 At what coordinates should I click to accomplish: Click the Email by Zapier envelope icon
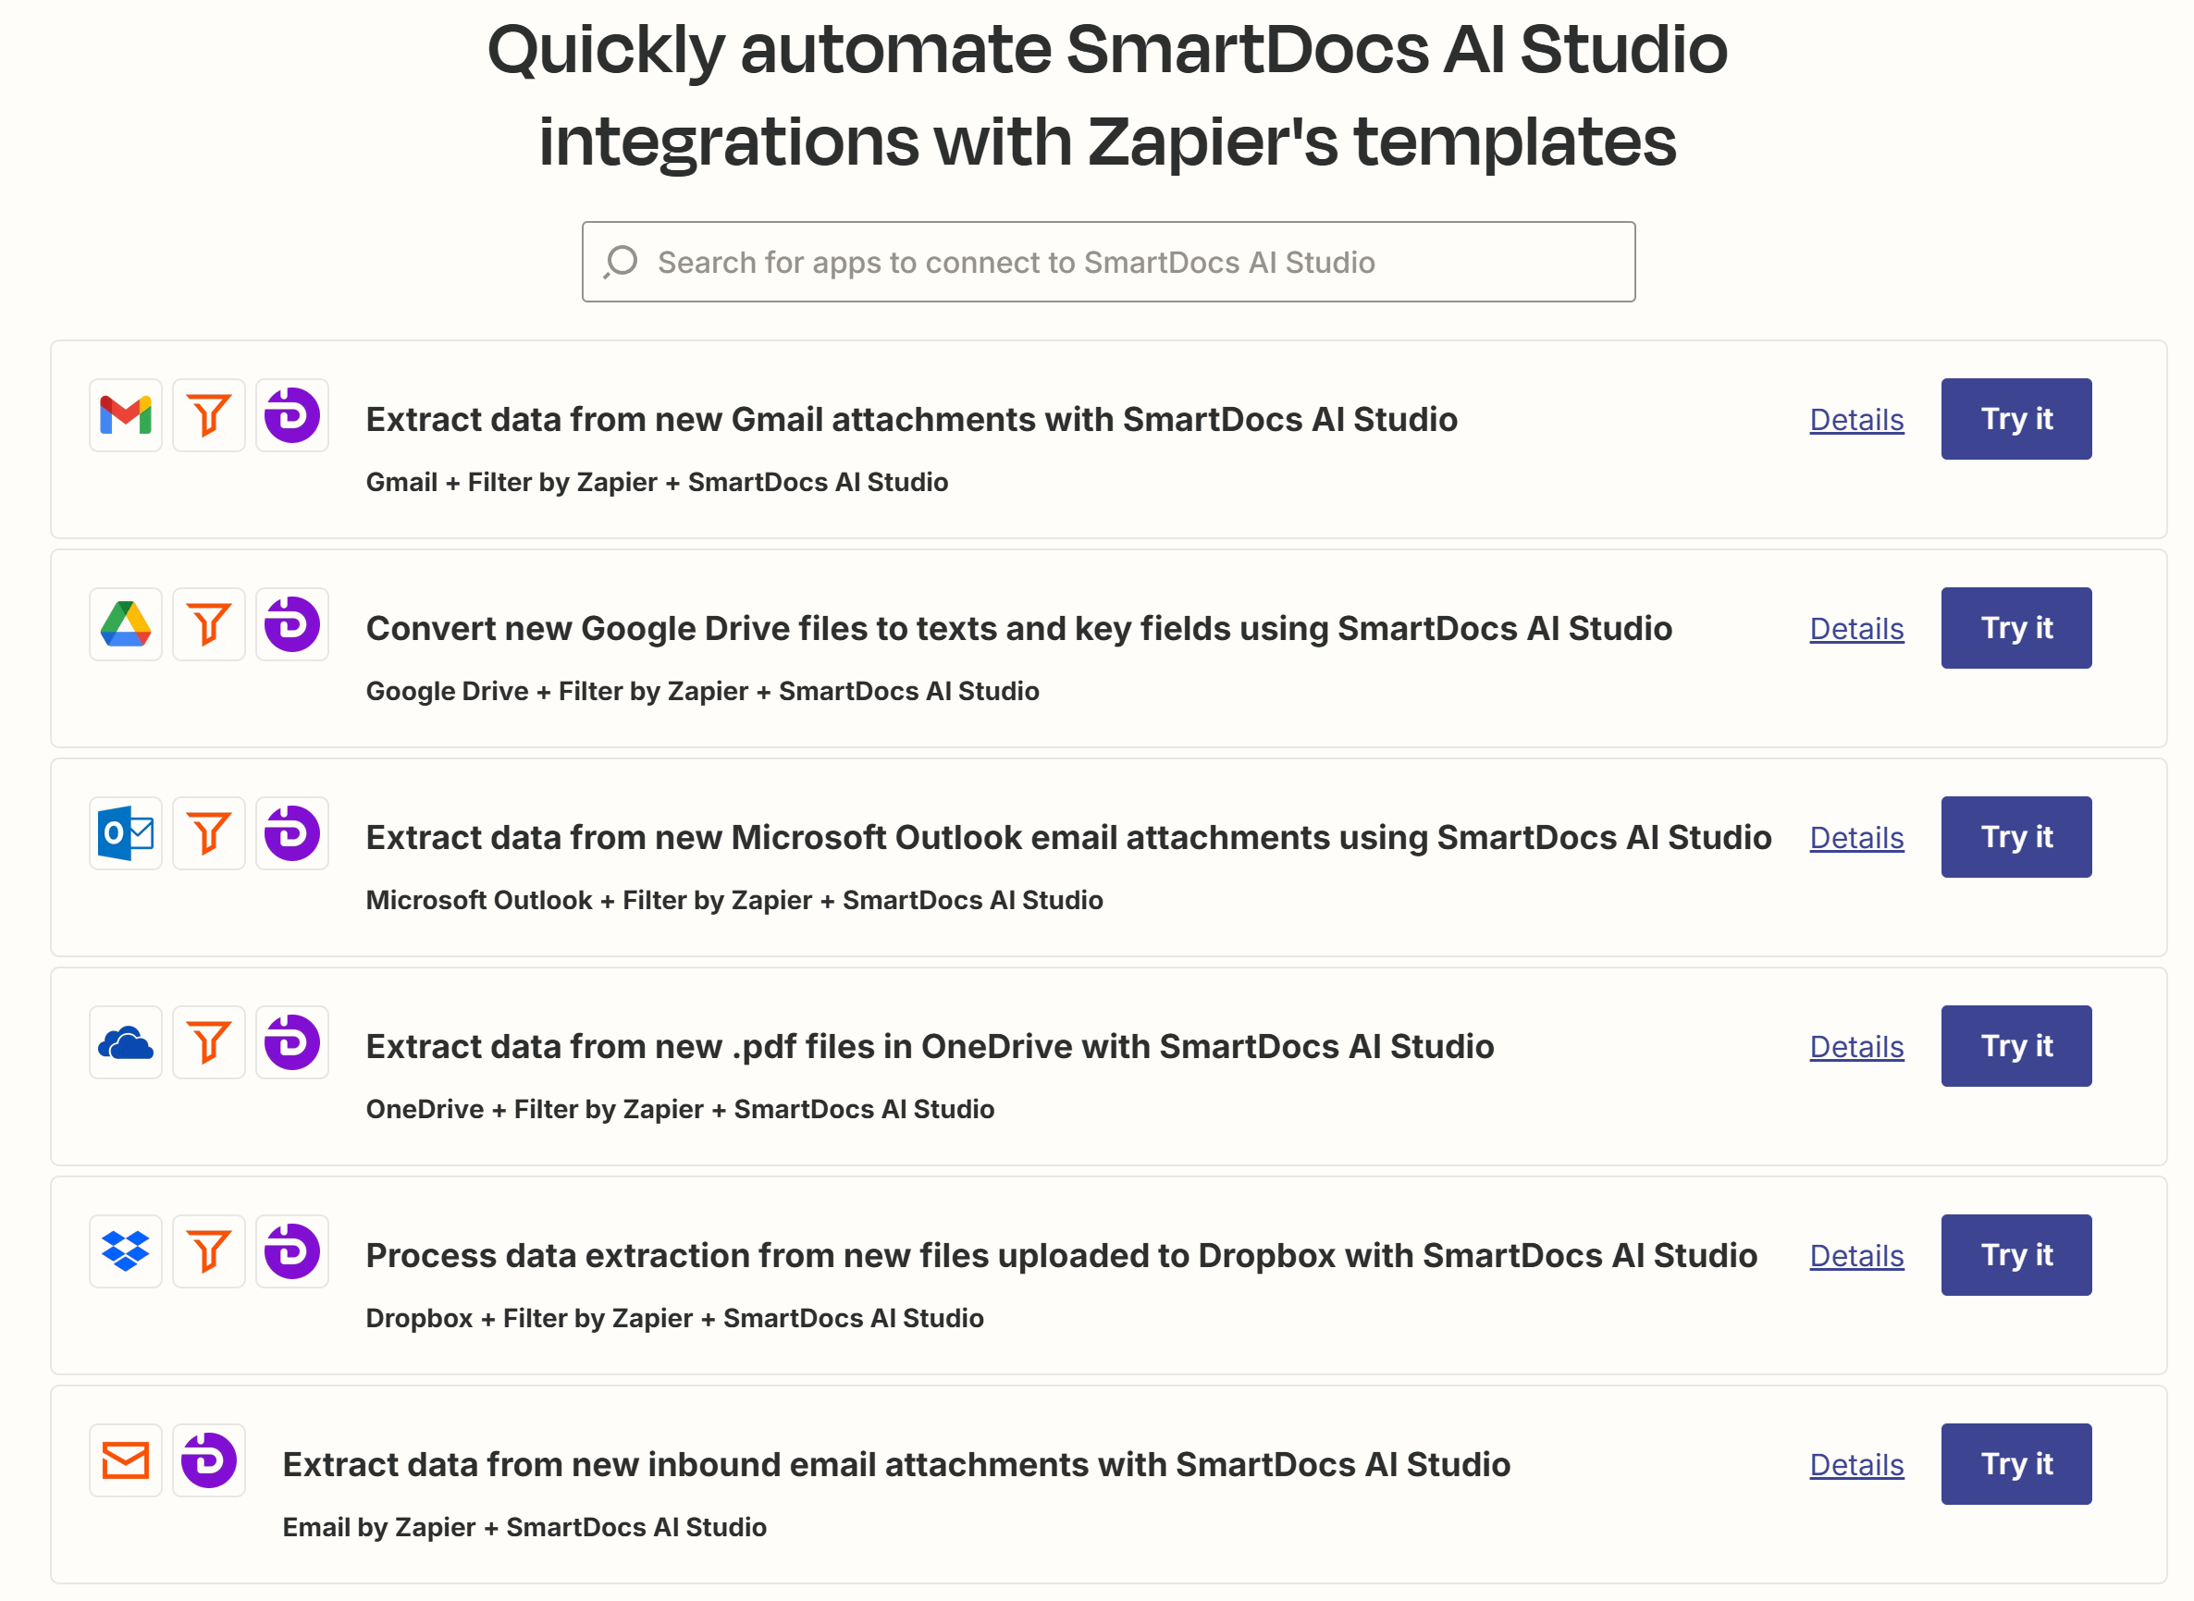coord(126,1462)
